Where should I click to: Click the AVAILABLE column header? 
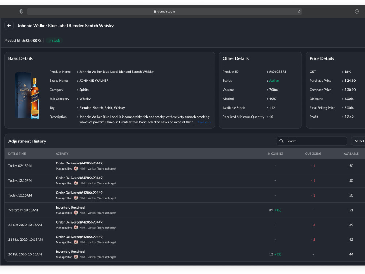[351, 153]
